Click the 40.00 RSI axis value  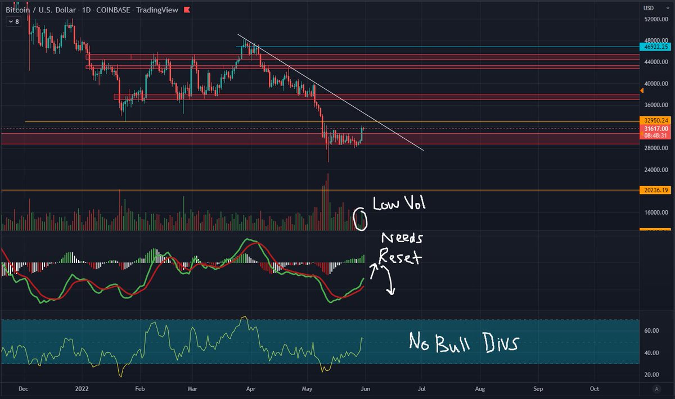point(652,353)
